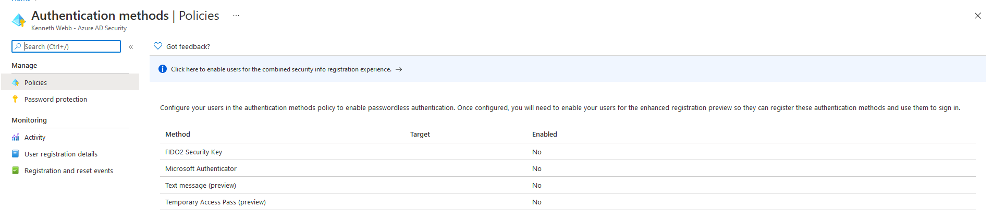Click the Authentication methods diamond icon in header
993x219 pixels.
pos(19,20)
